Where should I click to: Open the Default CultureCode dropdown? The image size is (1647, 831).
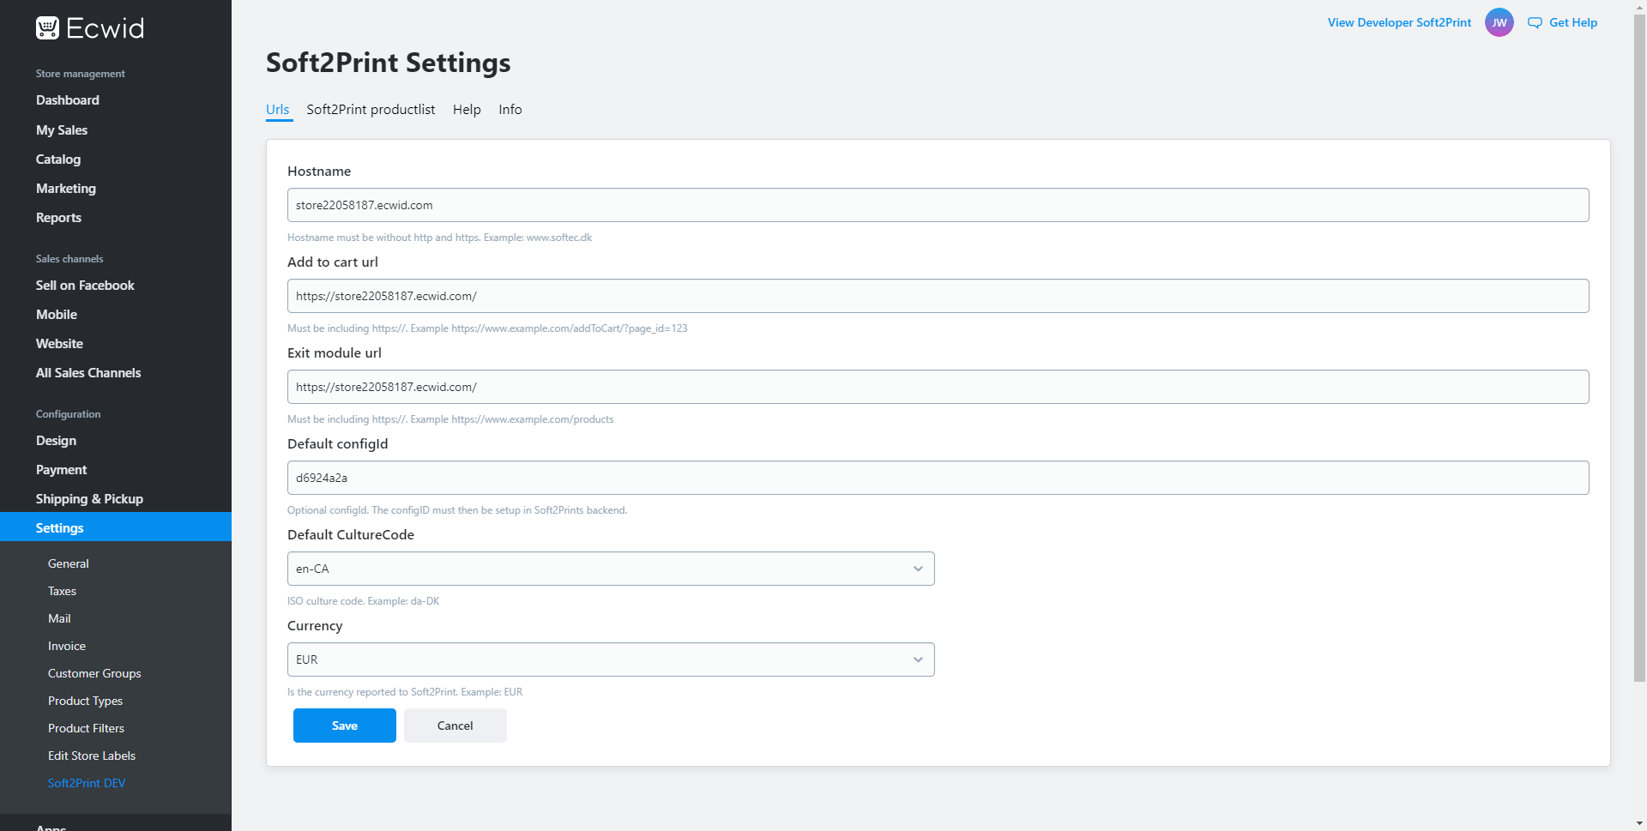611,569
